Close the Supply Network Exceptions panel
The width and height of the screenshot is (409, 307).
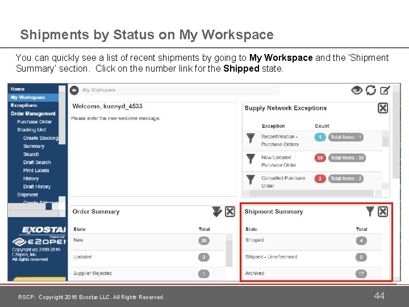[383, 108]
